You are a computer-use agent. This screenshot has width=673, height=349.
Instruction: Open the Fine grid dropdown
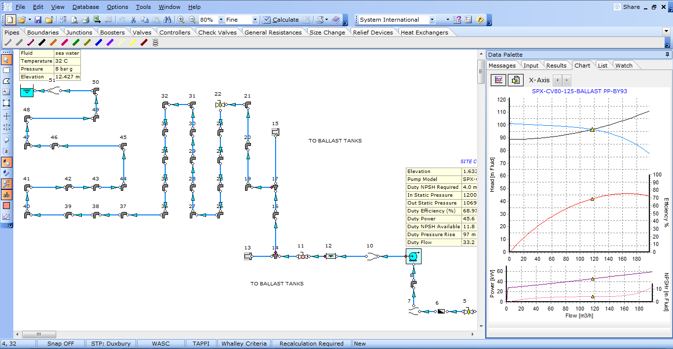[x=254, y=20]
